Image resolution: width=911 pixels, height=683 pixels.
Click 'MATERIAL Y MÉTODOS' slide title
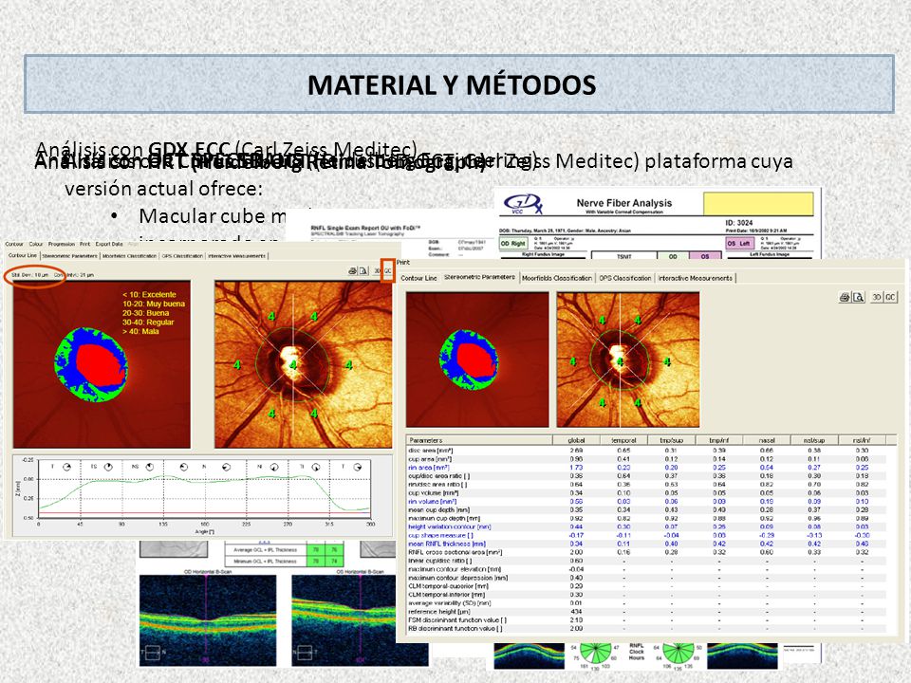[452, 84]
